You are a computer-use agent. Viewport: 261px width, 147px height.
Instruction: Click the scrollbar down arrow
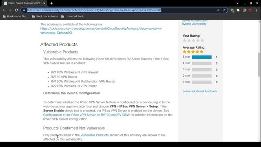click(259, 140)
